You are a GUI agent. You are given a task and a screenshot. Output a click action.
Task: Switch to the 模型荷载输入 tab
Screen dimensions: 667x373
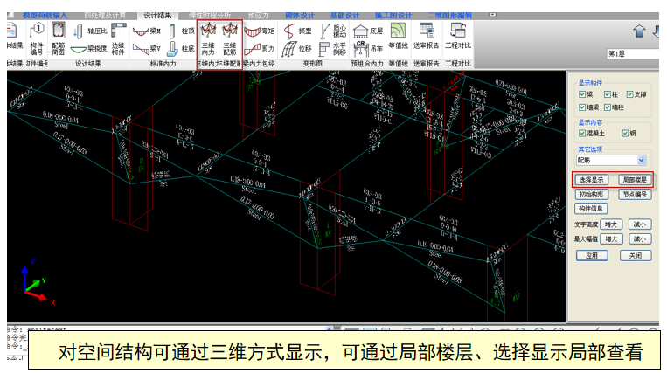(45, 16)
